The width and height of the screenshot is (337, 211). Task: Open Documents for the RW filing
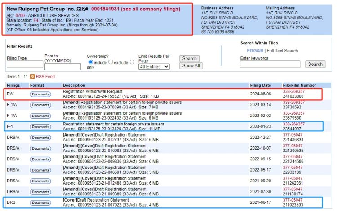coord(40,94)
